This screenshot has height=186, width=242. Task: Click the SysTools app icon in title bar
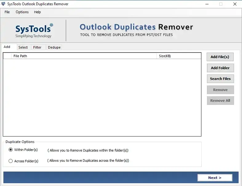click(3, 4)
